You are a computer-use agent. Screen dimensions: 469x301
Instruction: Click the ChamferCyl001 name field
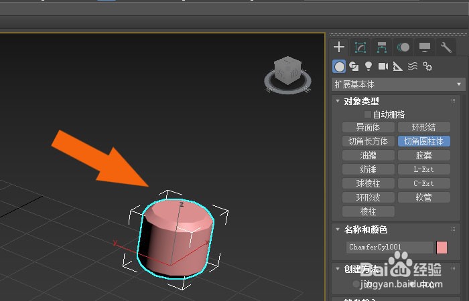pyautogui.click(x=390, y=247)
